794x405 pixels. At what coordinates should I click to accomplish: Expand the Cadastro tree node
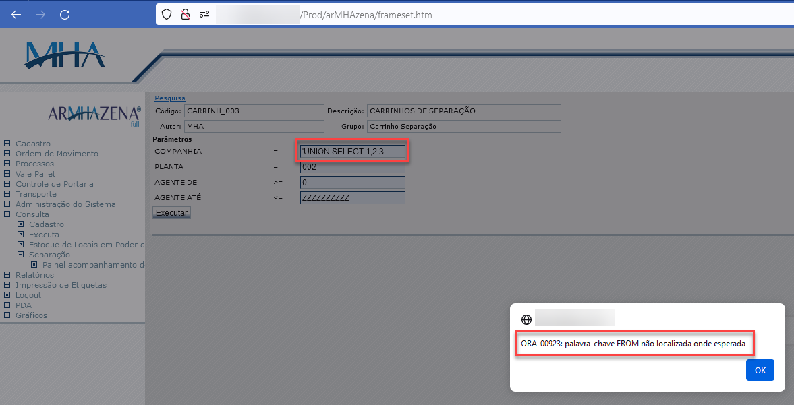point(7,144)
